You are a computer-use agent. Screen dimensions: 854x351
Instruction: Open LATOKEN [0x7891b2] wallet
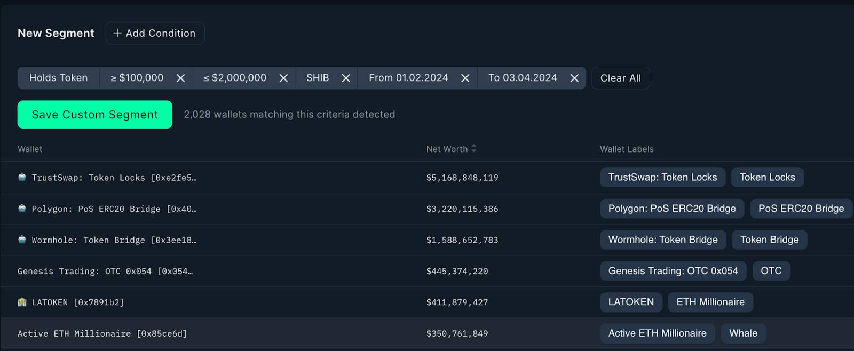[x=77, y=302]
